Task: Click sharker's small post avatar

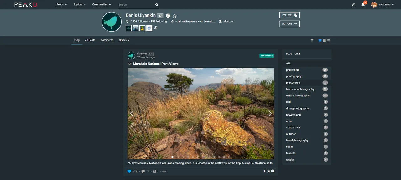Action: [131, 56]
